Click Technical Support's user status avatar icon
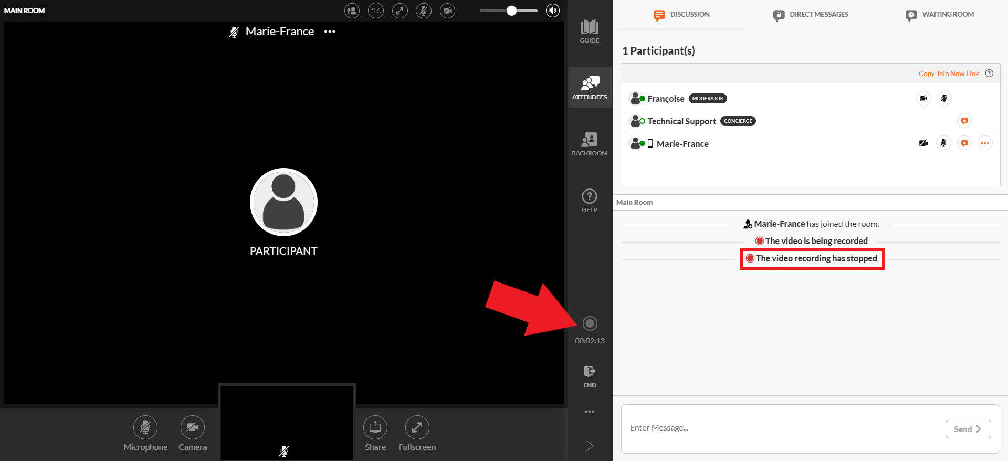The width and height of the screenshot is (1008, 461). 636,121
